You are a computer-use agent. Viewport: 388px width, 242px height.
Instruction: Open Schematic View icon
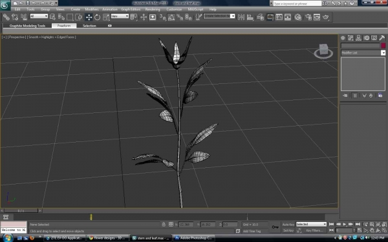click(x=288, y=17)
